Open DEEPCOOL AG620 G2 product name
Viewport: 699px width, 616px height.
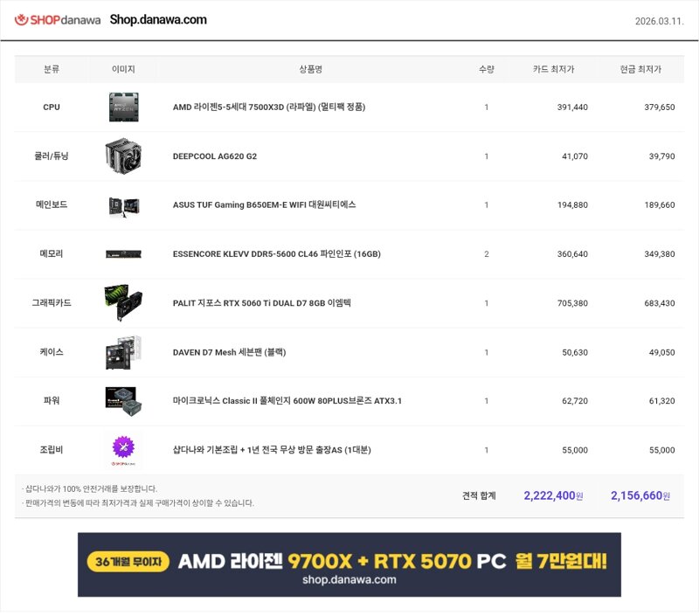[x=215, y=156]
